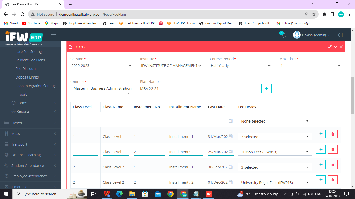Click the Windows Start button
The image size is (355, 199).
click(6, 194)
